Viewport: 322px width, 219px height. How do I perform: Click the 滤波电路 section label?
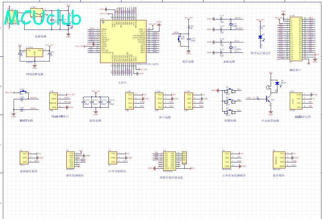95,121
